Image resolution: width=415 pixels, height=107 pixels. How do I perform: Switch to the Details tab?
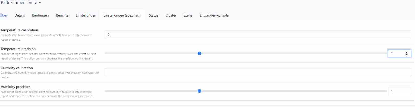pyautogui.click(x=20, y=15)
